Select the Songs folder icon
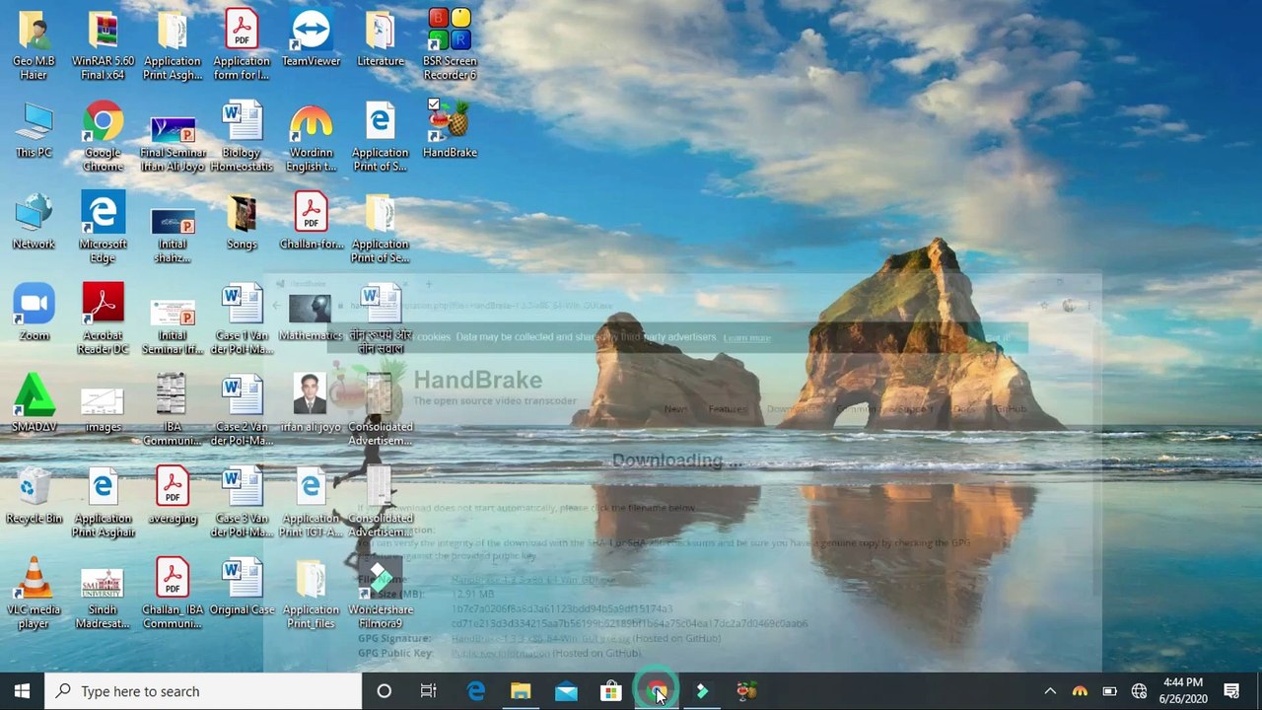1262x710 pixels. [242, 222]
